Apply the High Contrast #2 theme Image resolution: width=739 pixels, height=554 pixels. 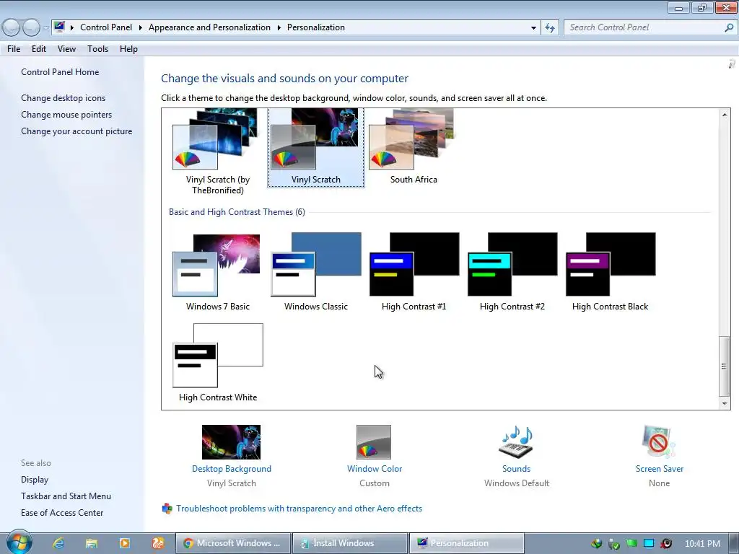point(512,272)
